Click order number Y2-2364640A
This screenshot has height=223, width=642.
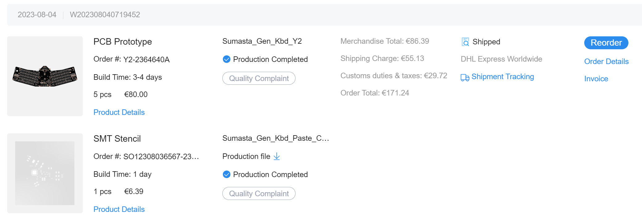pyautogui.click(x=146, y=59)
